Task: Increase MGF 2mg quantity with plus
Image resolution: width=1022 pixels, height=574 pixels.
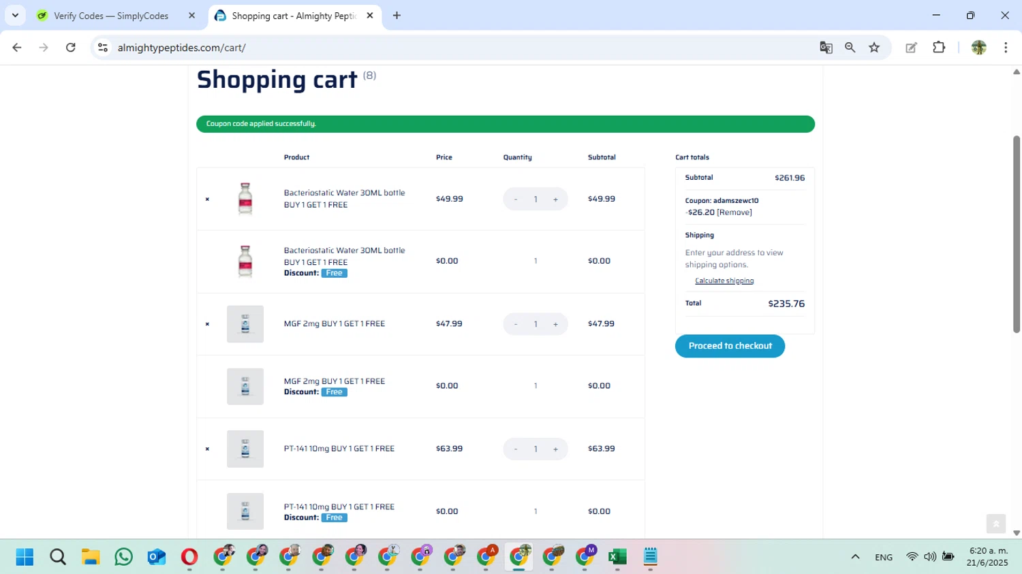Action: coord(555,324)
